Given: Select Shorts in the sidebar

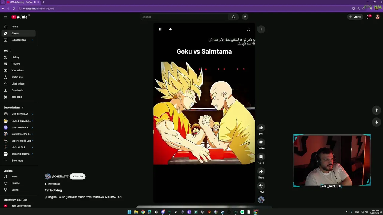Looking at the screenshot, I should click(x=19, y=33).
